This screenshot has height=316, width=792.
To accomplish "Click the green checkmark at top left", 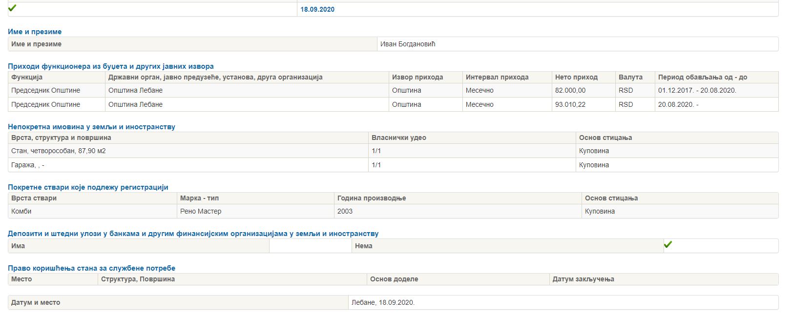I will click(x=13, y=8).
